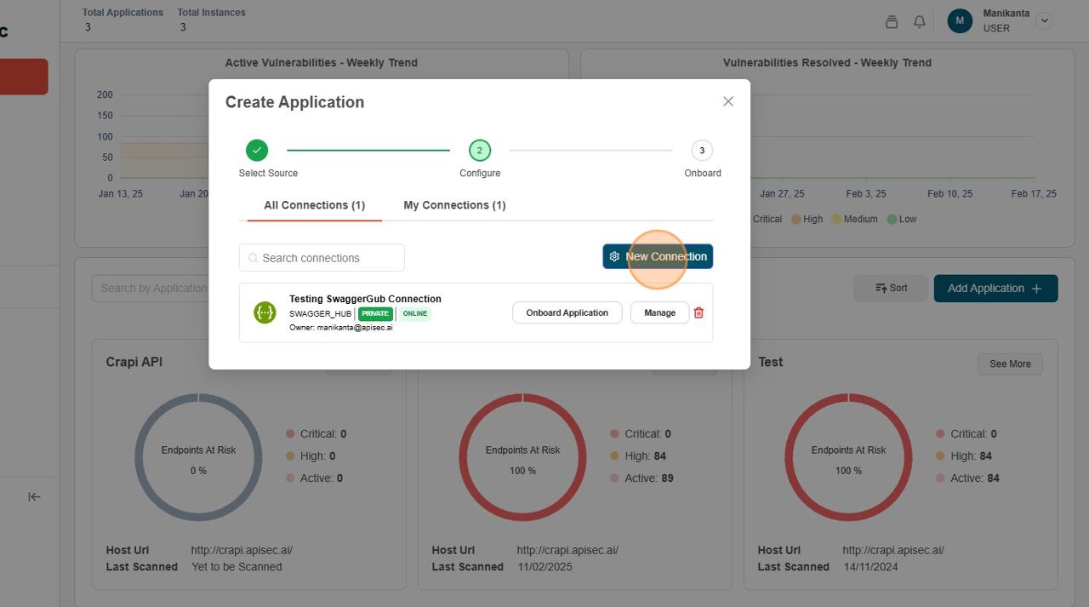Viewport: 1089px width, 607px height.
Task: Expand the user profile dropdown chevron
Action: [x=1045, y=21]
